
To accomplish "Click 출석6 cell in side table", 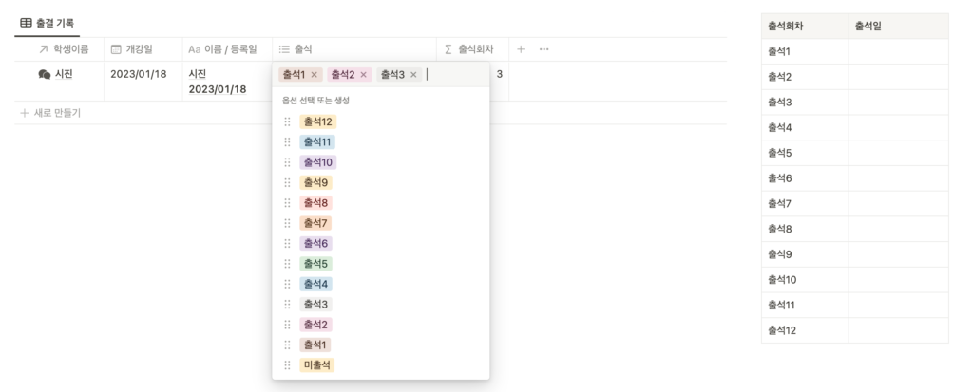I will (x=805, y=178).
